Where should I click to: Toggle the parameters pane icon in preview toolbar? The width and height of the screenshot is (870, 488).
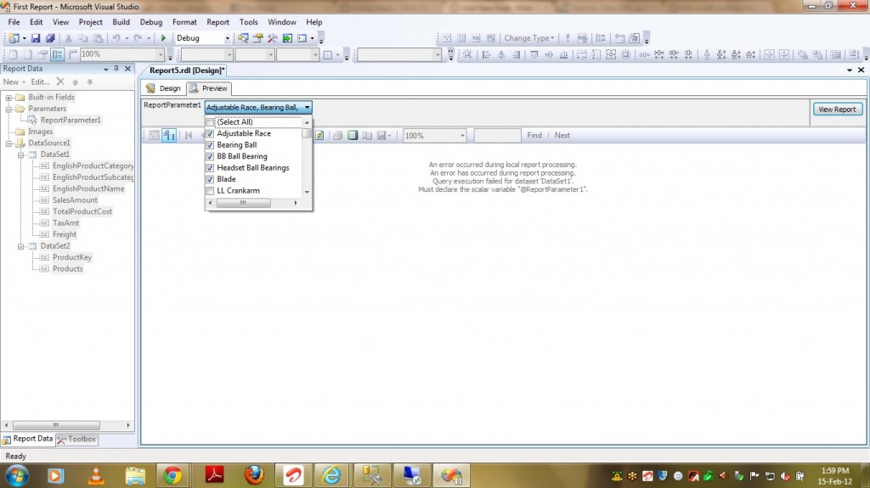pyautogui.click(x=169, y=136)
